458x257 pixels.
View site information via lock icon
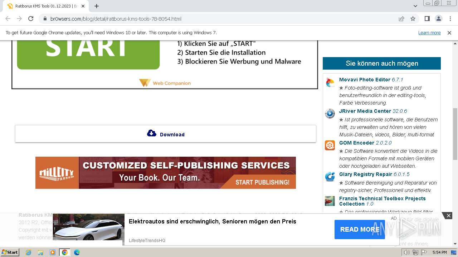[x=45, y=19]
